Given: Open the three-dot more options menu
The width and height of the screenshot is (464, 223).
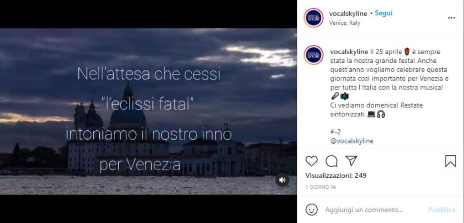Looking at the screenshot, I should 451,18.
